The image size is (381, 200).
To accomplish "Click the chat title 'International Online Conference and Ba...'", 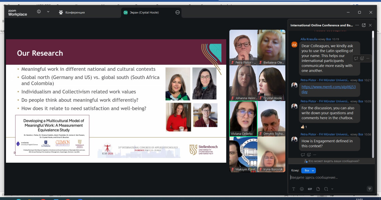I will 322,25.
